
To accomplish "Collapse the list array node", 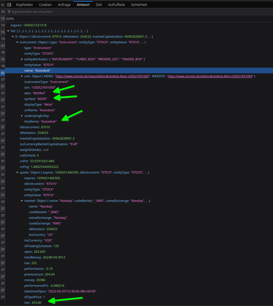I will tap(8, 31).
